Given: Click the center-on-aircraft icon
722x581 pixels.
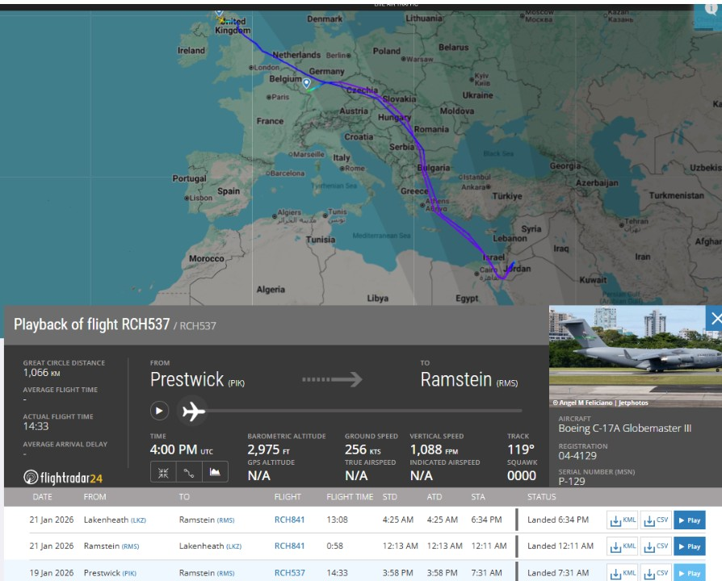Looking at the screenshot, I should [x=163, y=472].
